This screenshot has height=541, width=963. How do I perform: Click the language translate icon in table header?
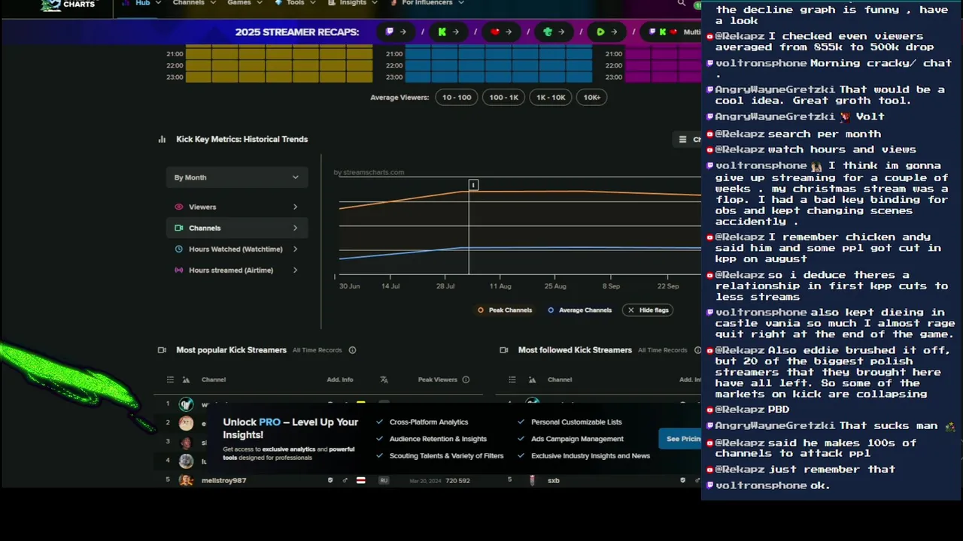point(384,379)
